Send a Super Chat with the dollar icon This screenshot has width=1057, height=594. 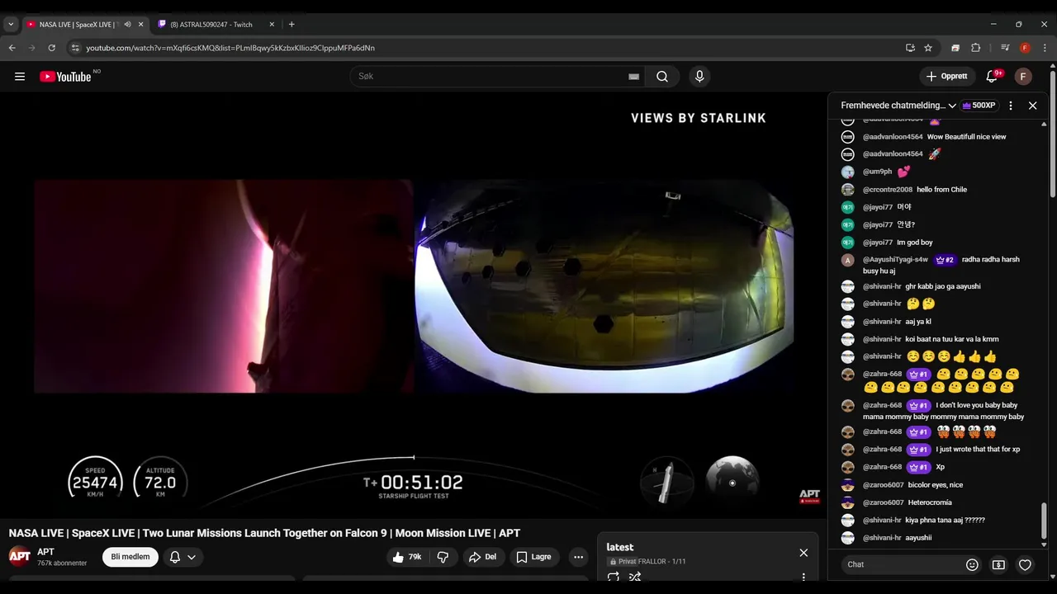pos(998,564)
